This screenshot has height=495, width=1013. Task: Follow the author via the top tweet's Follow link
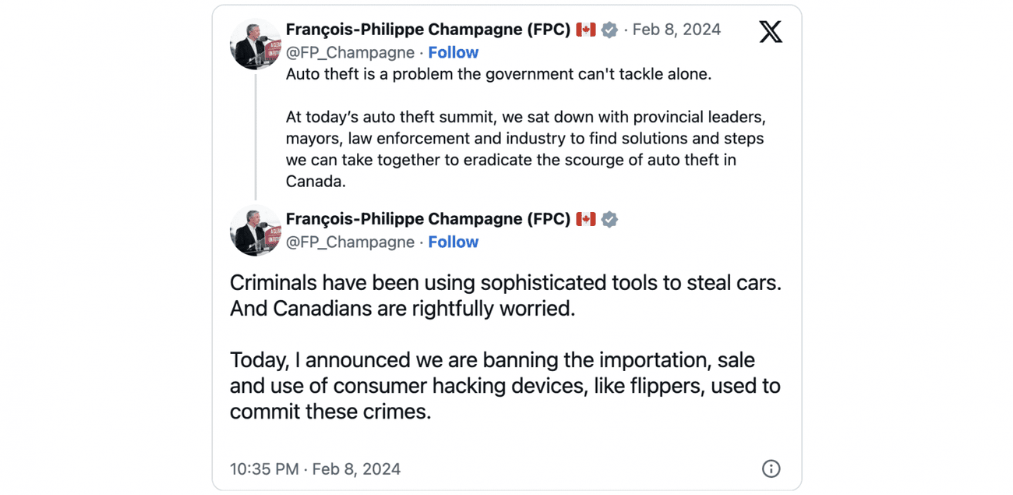pos(453,52)
